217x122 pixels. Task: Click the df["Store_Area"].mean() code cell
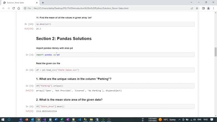tap(115, 106)
